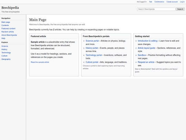This screenshot has width=186, height=140.
Task: Open the Technology portal link
Action: pos(94,55)
